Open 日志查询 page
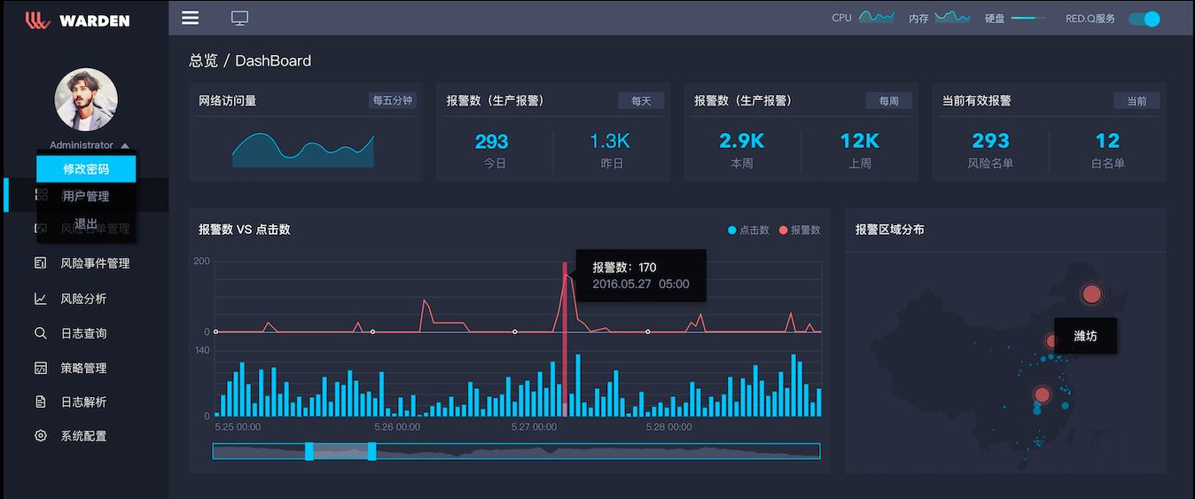The width and height of the screenshot is (1195, 499). [83, 333]
